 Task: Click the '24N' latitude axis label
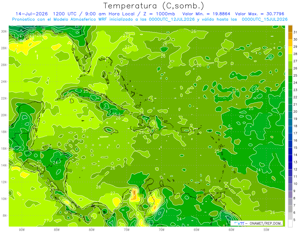pyautogui.click(x=4, y=82)
